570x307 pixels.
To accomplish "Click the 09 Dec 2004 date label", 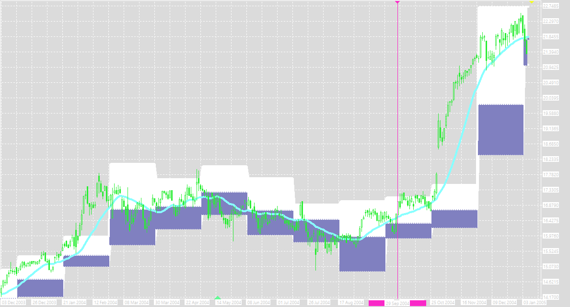I will tap(504, 303).
